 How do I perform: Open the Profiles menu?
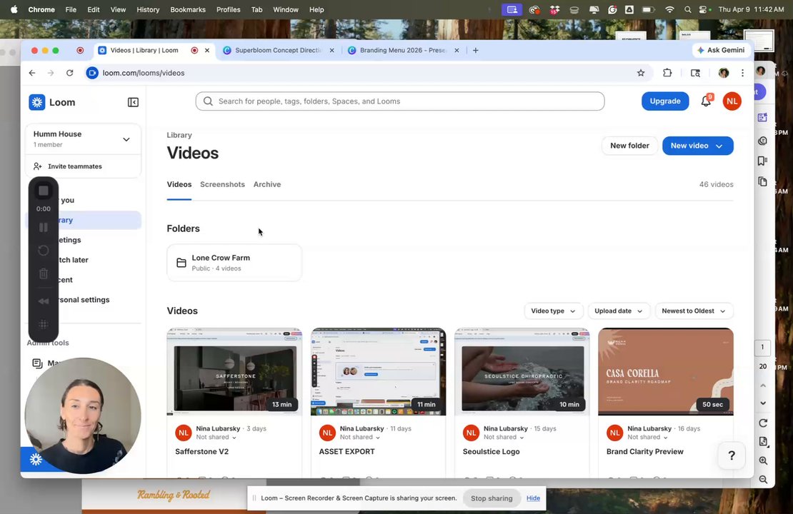(228, 9)
